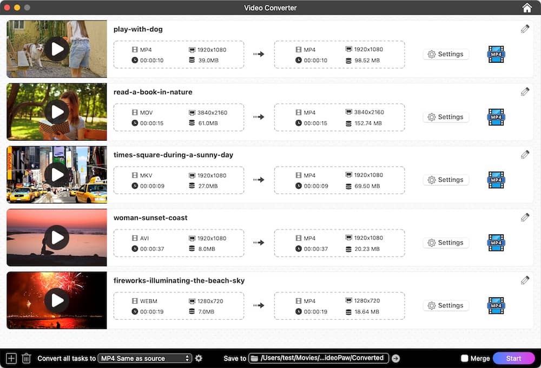Open Settings for fireworks-illuminating-the-beach-sky
541x368 pixels.
pyautogui.click(x=446, y=305)
